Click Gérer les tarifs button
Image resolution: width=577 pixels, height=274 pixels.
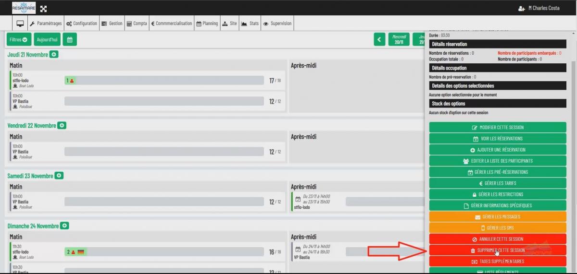[x=498, y=183]
